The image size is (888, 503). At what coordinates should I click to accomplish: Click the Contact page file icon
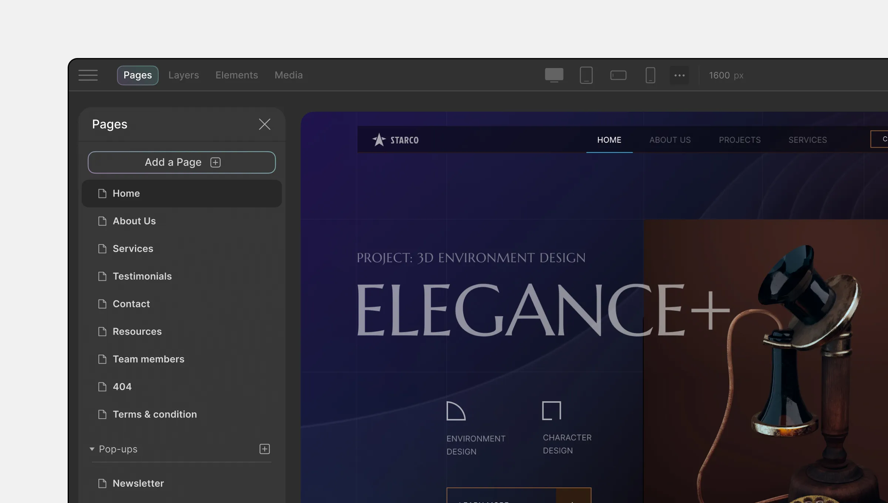[x=102, y=304]
